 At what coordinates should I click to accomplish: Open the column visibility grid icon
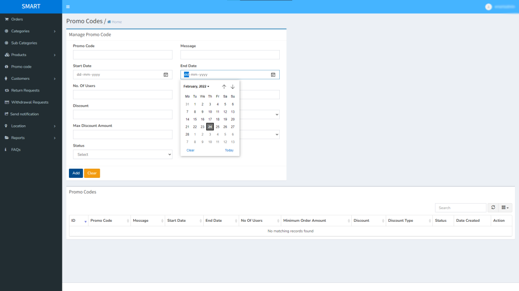504,208
